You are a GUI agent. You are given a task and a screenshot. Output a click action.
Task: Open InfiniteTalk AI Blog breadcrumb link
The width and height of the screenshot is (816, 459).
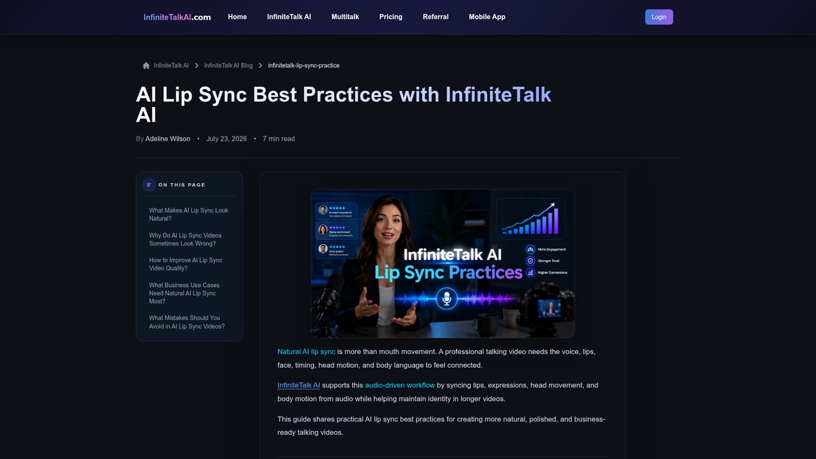coord(228,66)
